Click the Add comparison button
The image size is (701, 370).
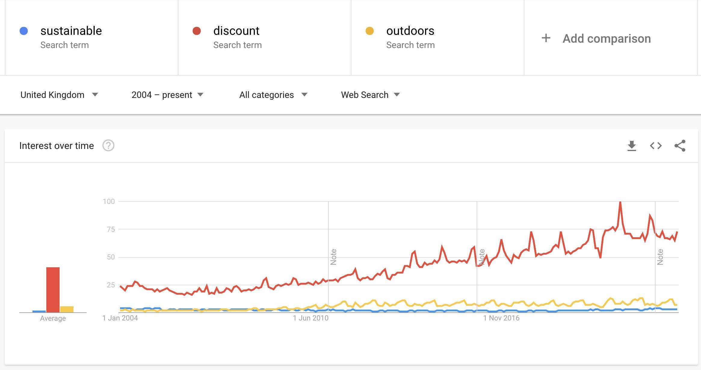pos(606,38)
